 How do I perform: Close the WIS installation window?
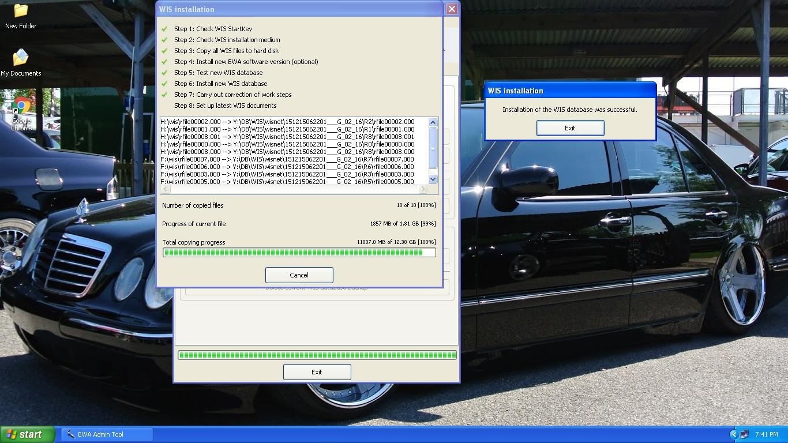tap(452, 9)
